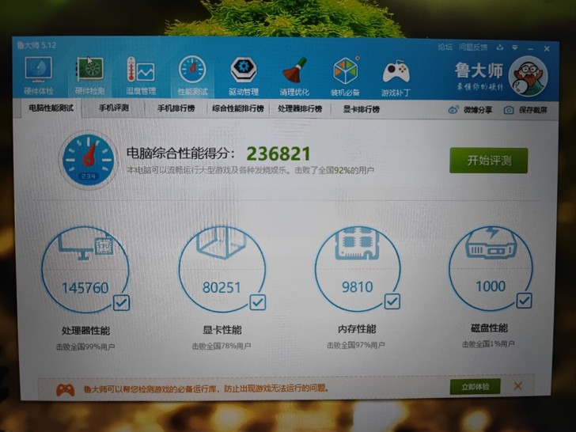Open 装机必备 software cube icon
This screenshot has height=432, width=576.
coord(345,77)
